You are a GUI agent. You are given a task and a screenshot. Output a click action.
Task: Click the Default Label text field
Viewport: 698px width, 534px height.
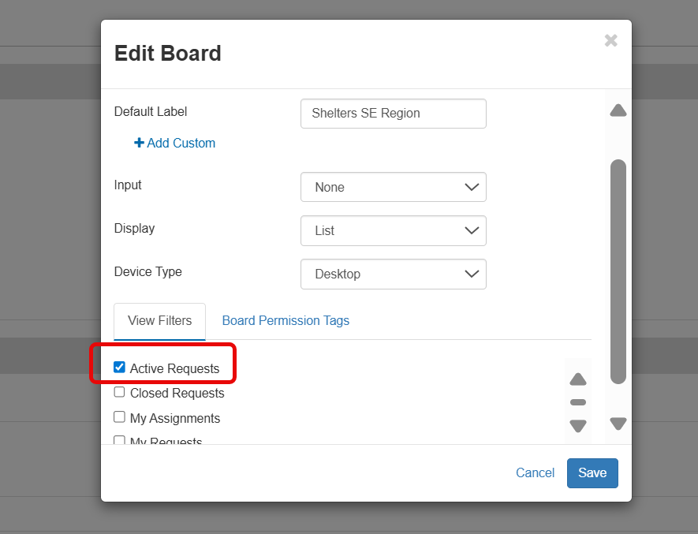point(393,114)
